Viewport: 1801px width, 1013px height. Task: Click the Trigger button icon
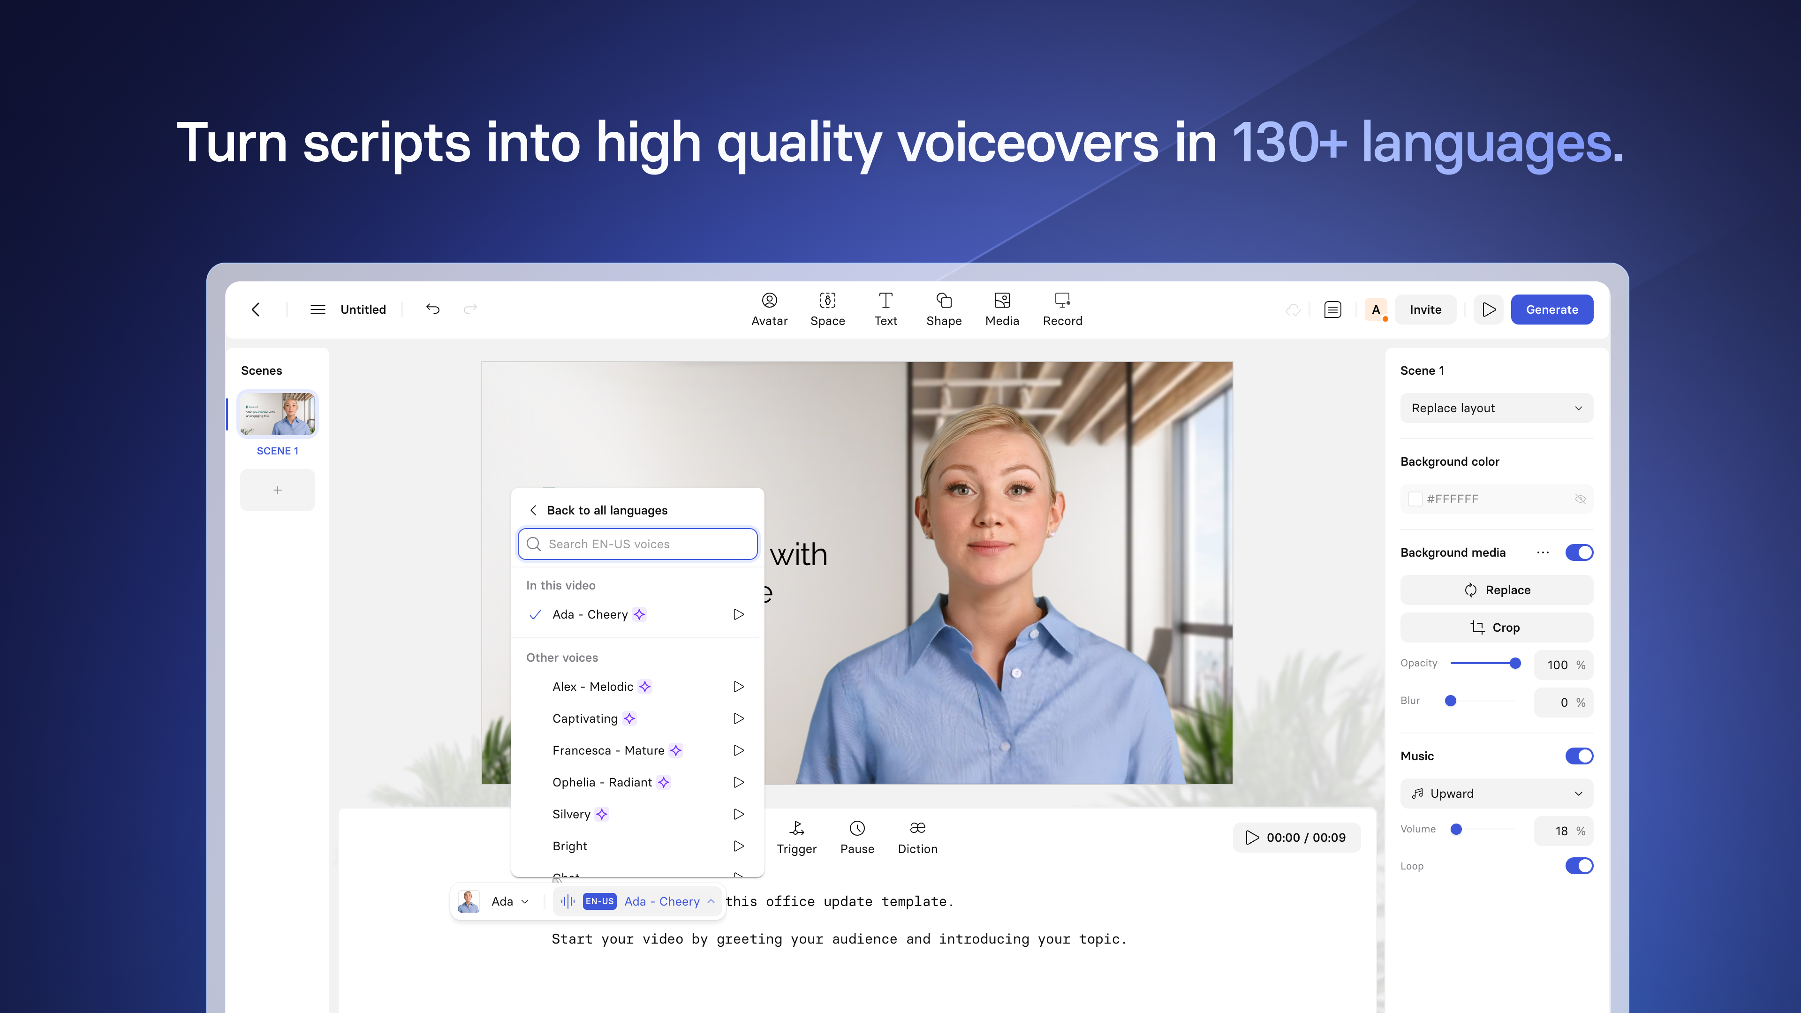(796, 827)
